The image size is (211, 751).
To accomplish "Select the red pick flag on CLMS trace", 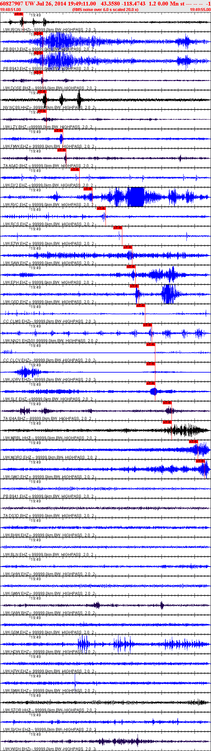I will coord(140,306).
